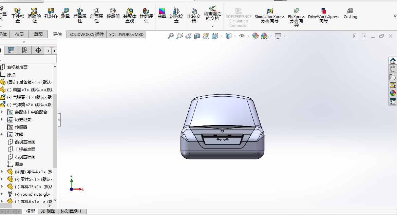The image size is (397, 215).
Task: Open the PropertyManager tab icon
Action: coord(11,51)
